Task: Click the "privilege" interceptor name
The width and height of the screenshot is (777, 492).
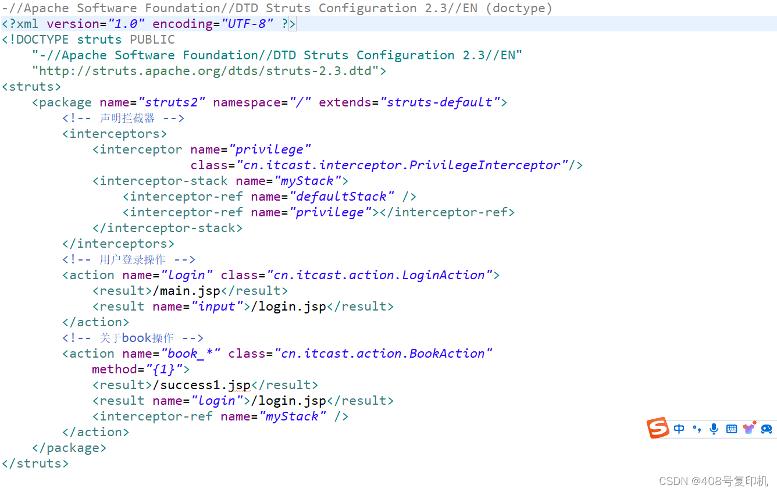Action: click(271, 149)
